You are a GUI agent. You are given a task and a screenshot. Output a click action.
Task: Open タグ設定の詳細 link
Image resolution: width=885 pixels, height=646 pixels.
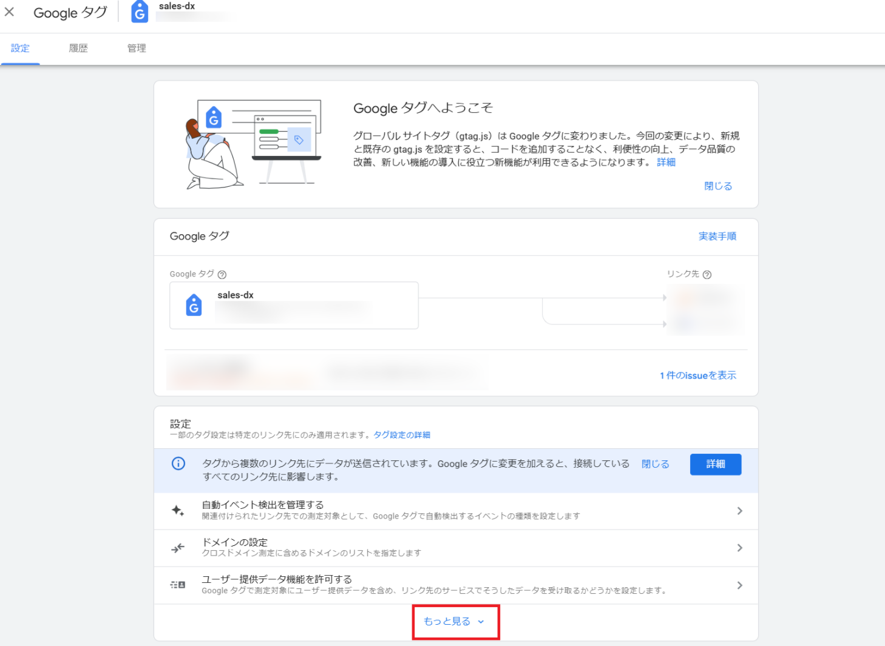[402, 435]
